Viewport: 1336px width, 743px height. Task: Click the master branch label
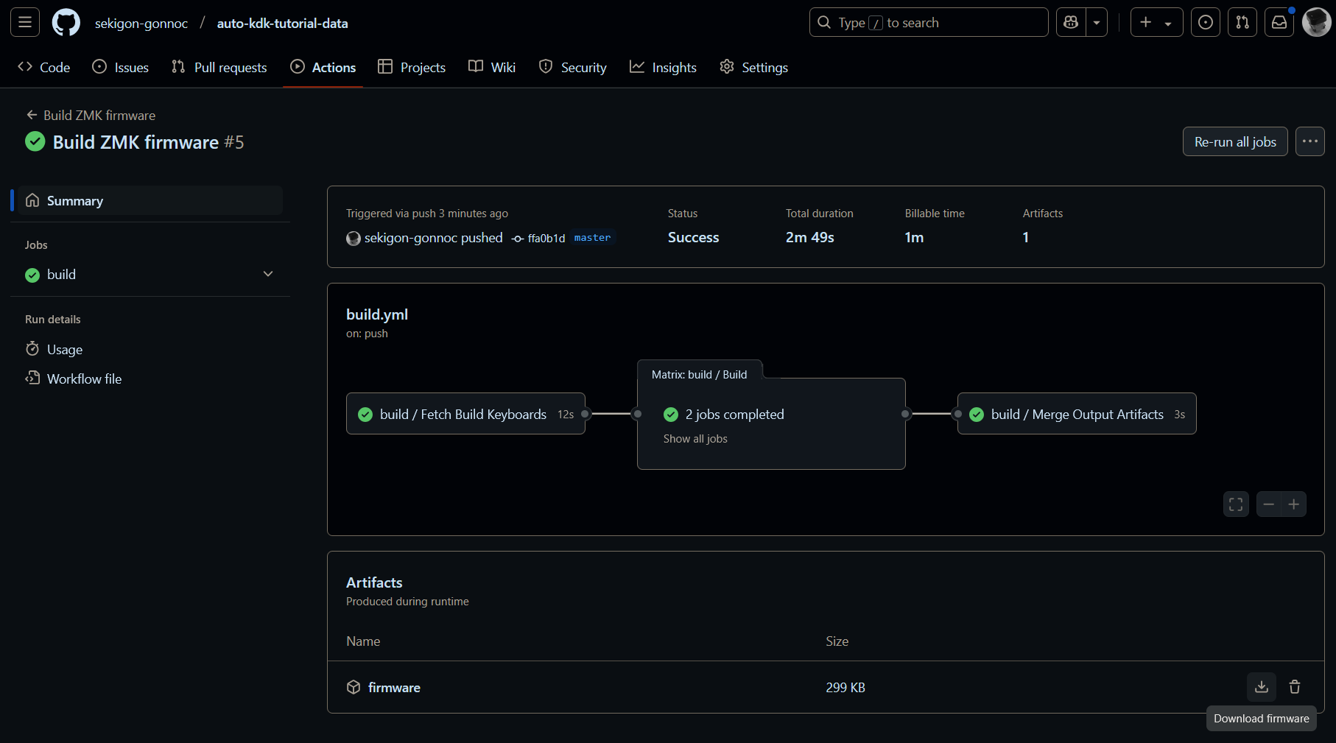tap(592, 238)
